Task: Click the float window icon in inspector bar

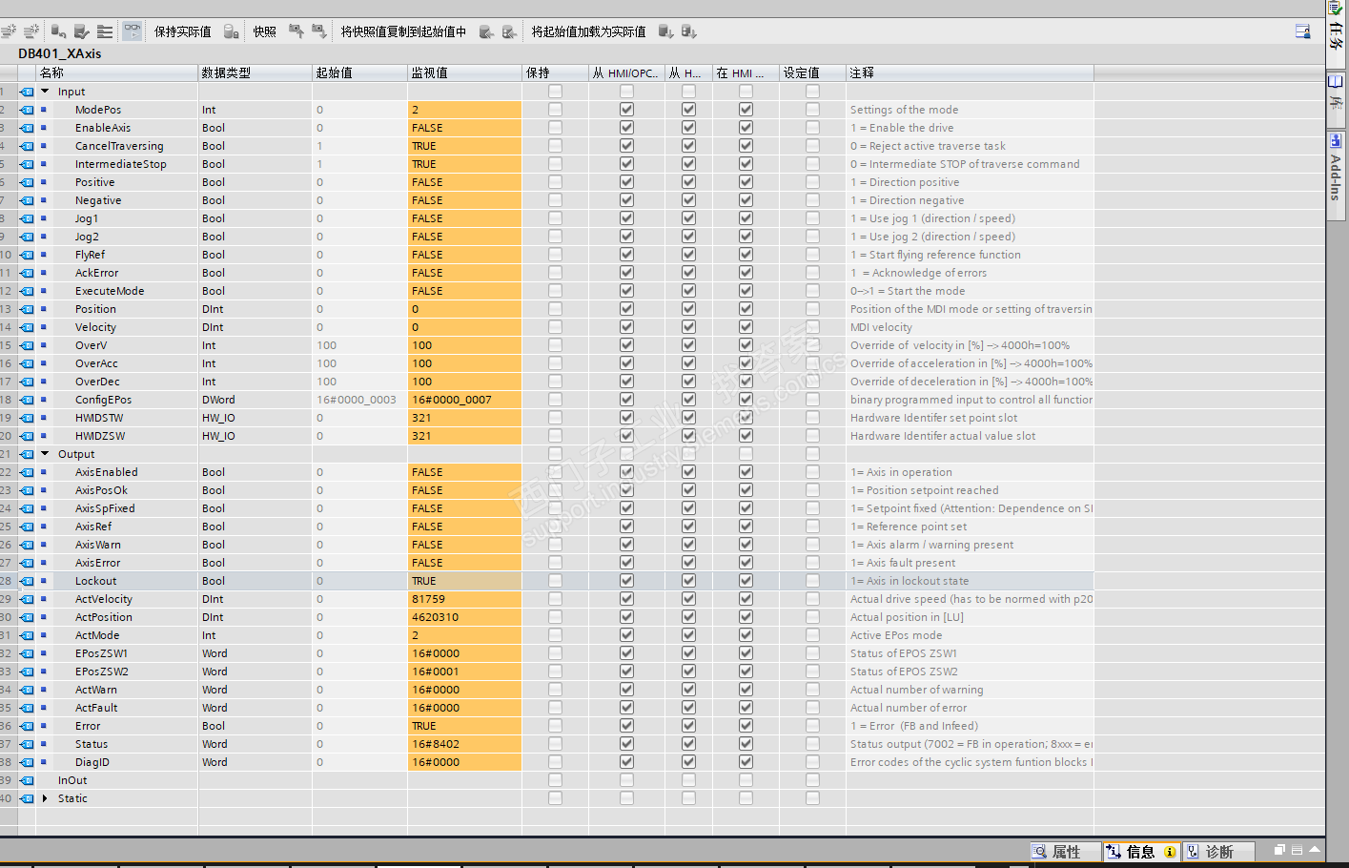Action: point(1280,849)
